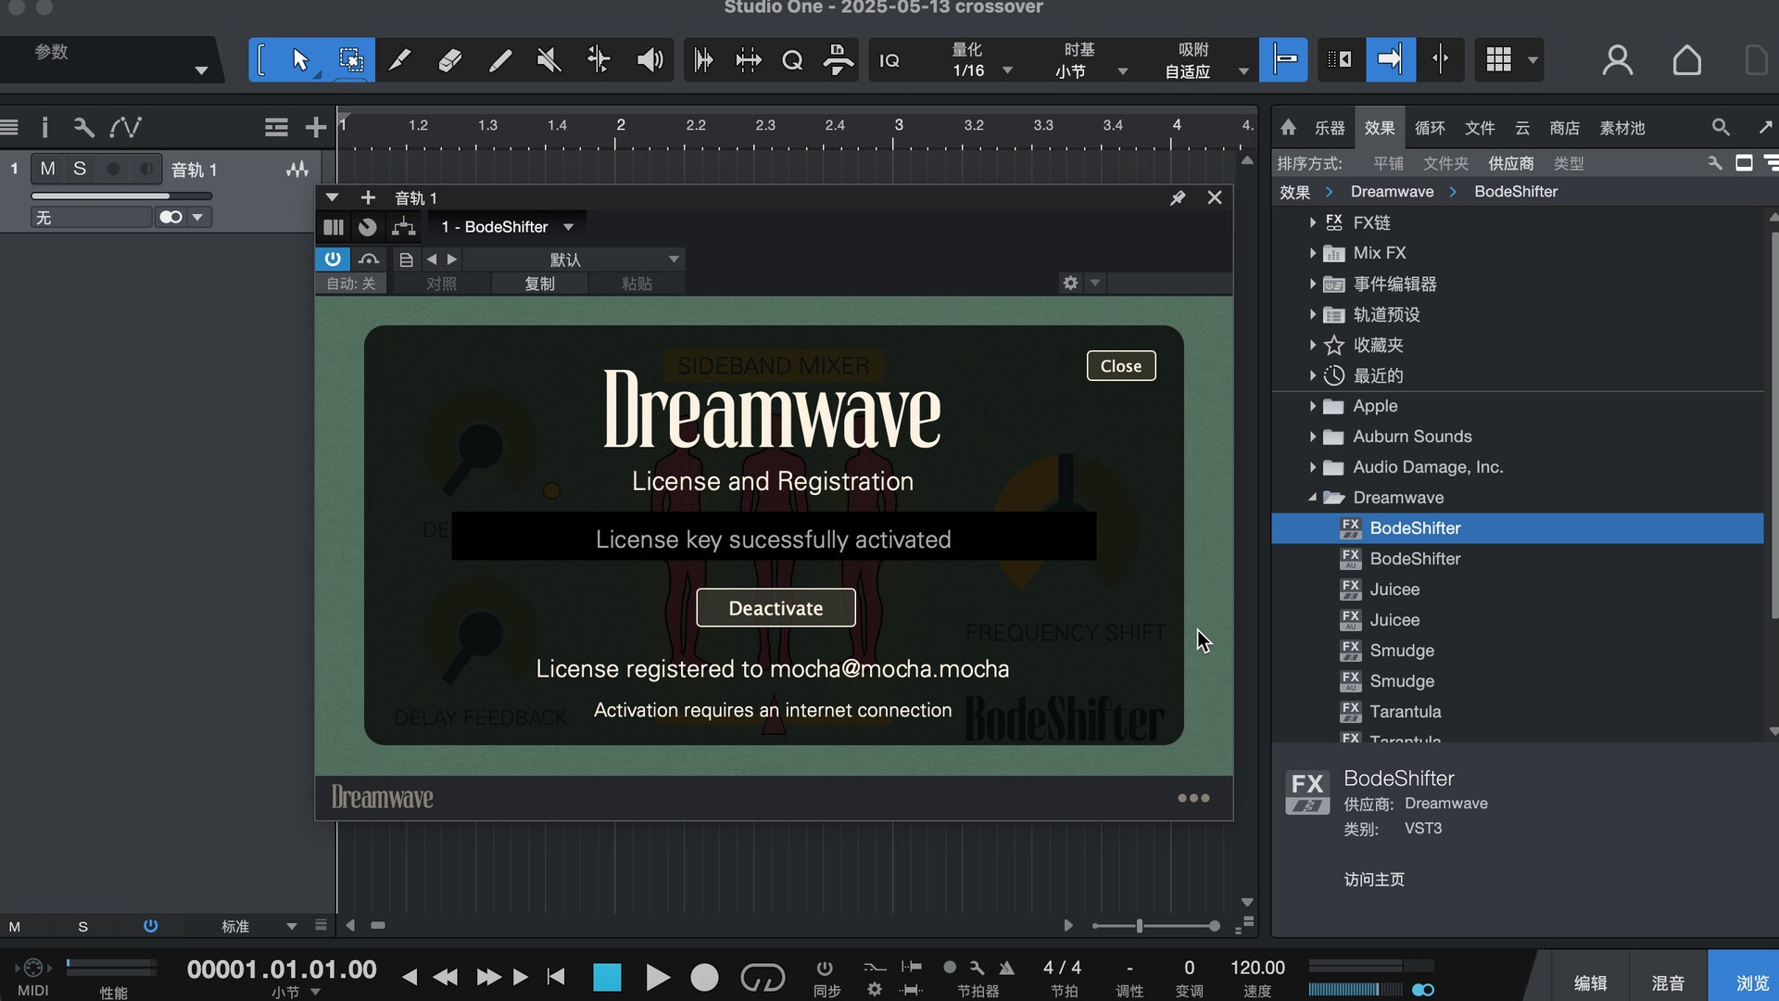This screenshot has width=1779, height=1001.
Task: Click the 120.00 tempo value
Action: click(x=1257, y=968)
